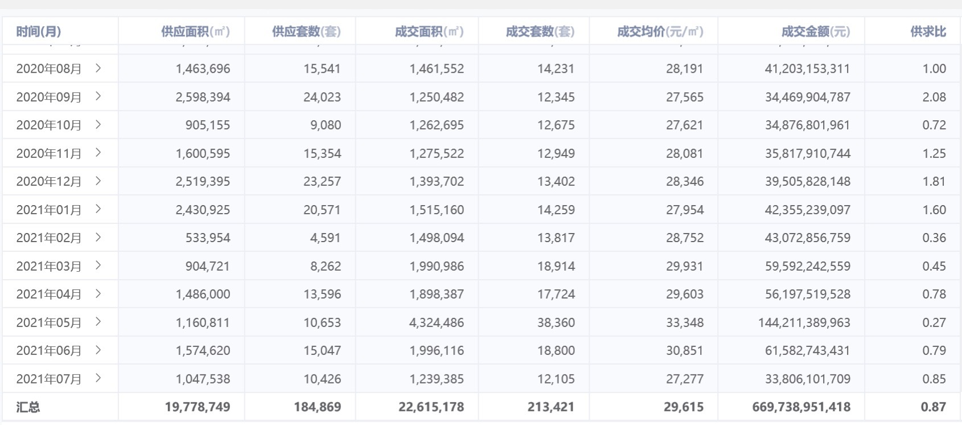Click the 时间(月) column header
Screen dimensions: 962x425
[x=39, y=31]
